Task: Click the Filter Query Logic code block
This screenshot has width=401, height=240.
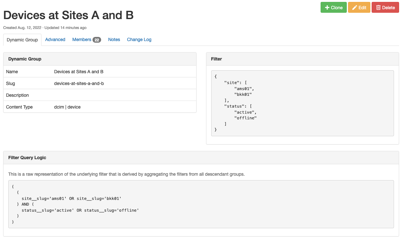Action: [200, 204]
